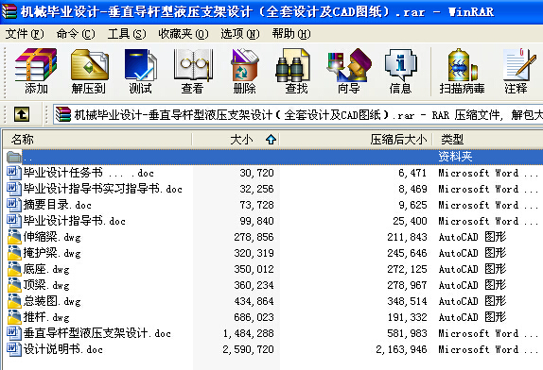Select file name 设计说明书.doc
The width and height of the screenshot is (543, 370).
click(63, 349)
